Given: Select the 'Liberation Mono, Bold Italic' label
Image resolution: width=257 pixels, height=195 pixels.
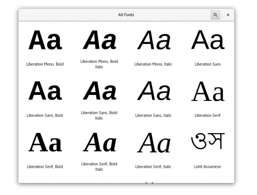Looking at the screenshot, I should (x=99, y=64).
